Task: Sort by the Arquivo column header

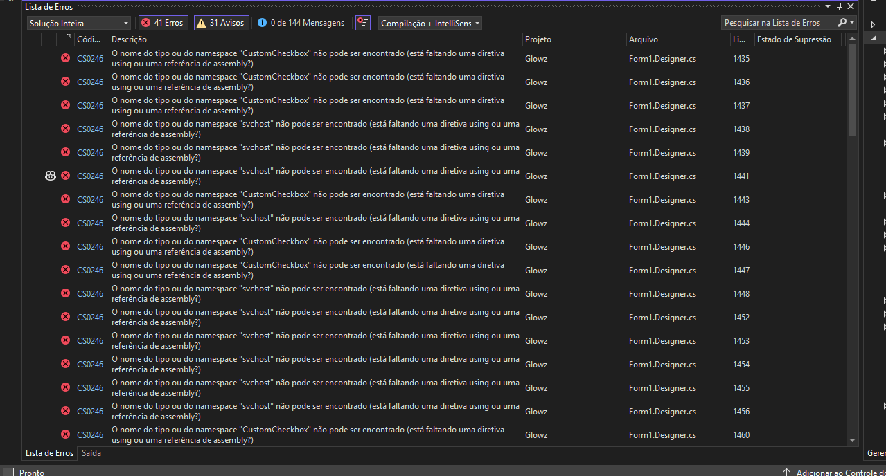Action: point(678,39)
